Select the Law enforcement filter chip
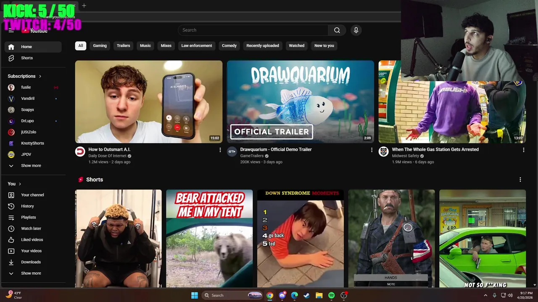Viewport: 538px width, 302px height. [197, 46]
